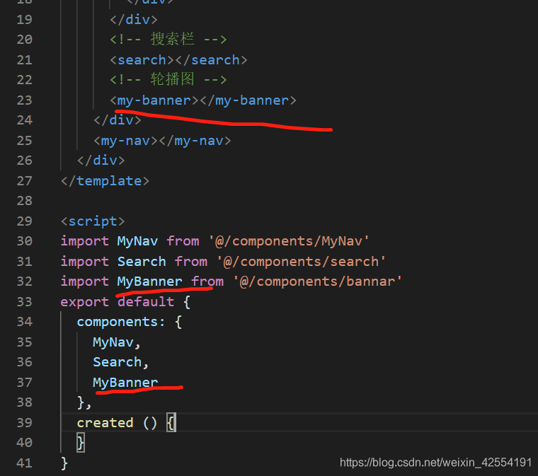Click the 搜索栏 comment on line 20
The width and height of the screenshot is (538, 476).
click(x=168, y=40)
